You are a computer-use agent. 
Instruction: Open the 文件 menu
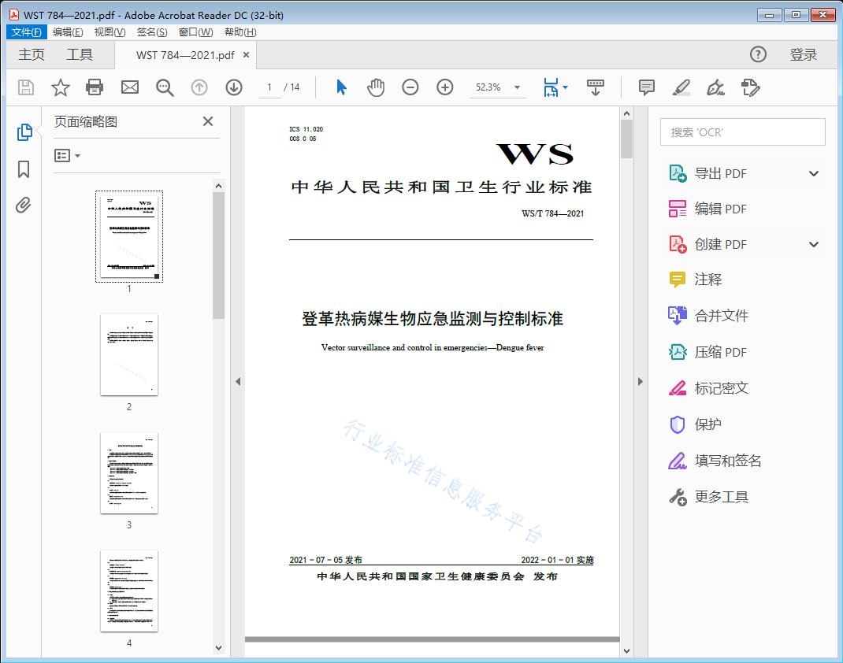(26, 31)
